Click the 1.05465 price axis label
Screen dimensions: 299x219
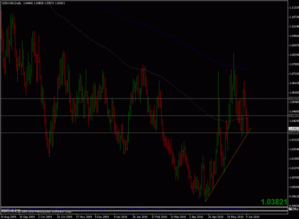click(294, 102)
